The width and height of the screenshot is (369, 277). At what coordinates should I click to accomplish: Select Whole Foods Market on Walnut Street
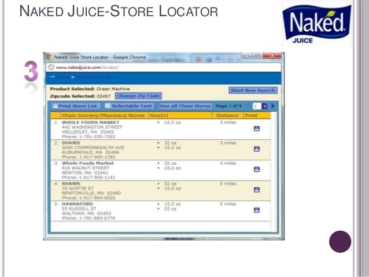(x=87, y=163)
